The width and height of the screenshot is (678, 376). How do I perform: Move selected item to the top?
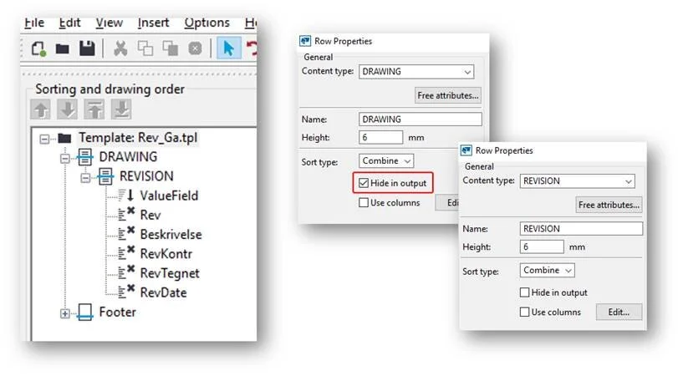tap(94, 109)
